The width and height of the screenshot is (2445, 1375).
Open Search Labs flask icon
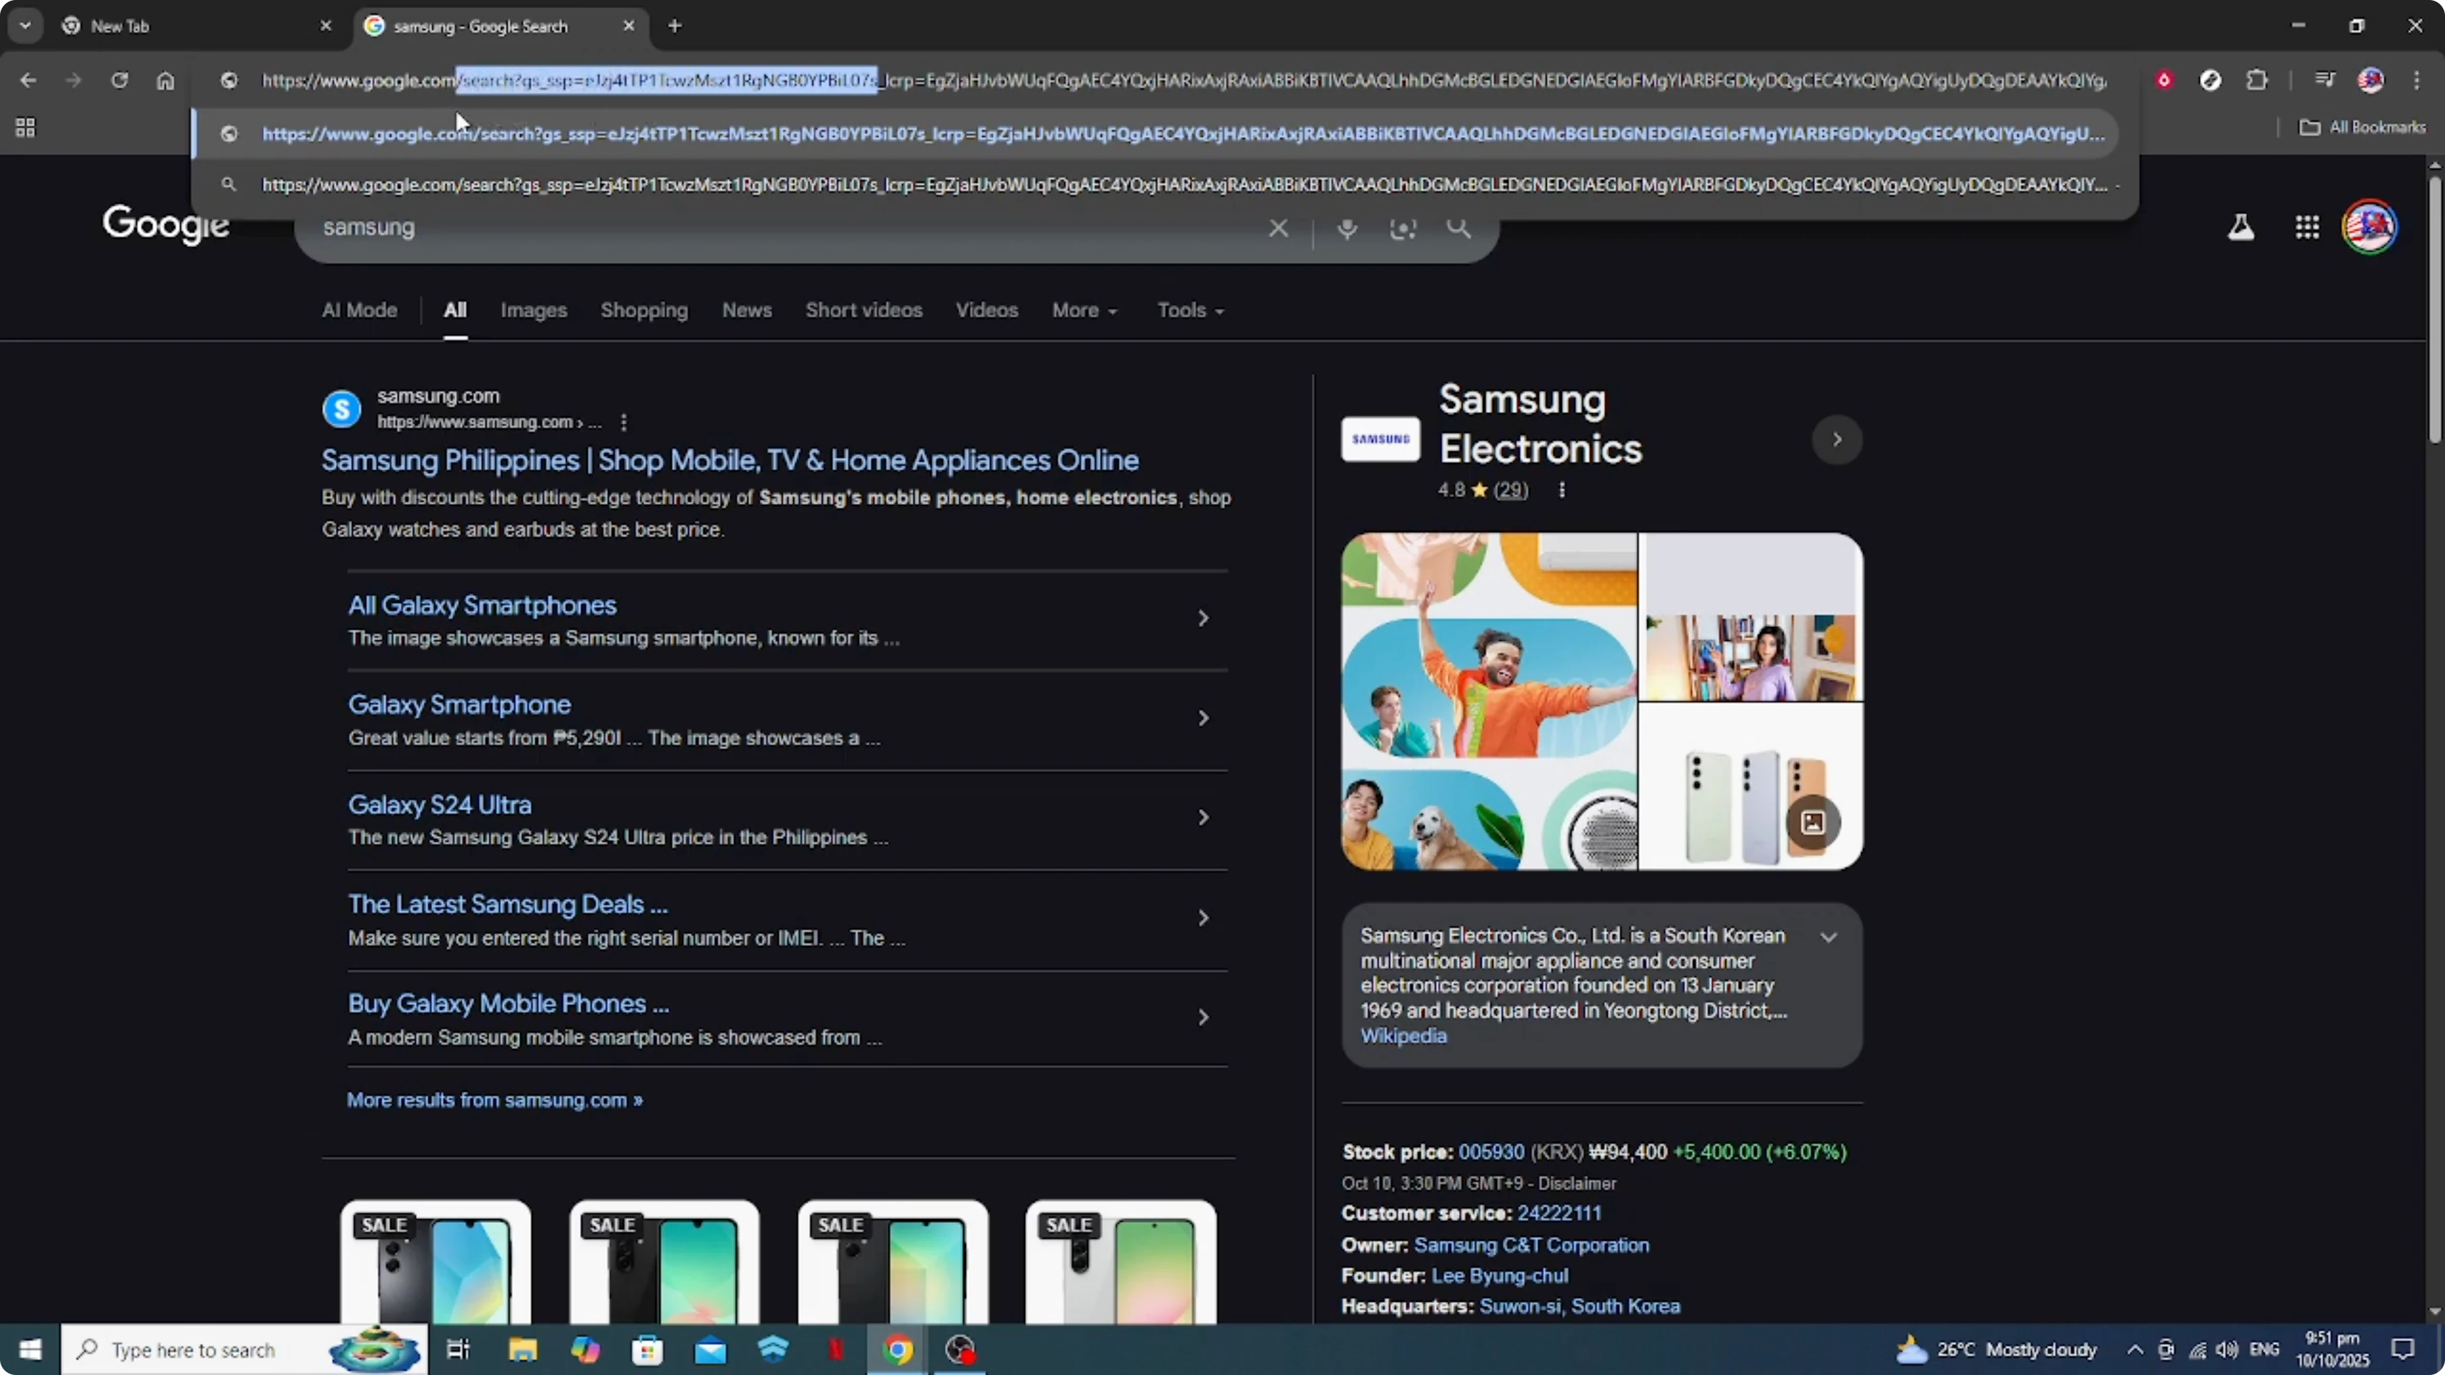coord(2241,227)
